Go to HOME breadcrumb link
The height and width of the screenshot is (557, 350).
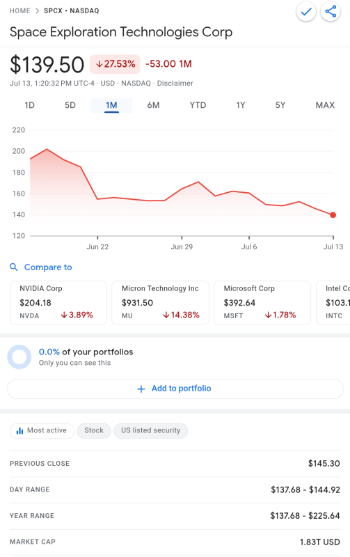[20, 11]
